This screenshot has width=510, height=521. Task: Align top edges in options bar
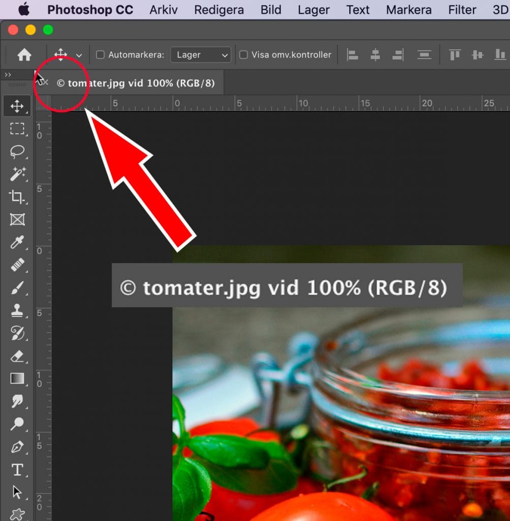(x=455, y=55)
